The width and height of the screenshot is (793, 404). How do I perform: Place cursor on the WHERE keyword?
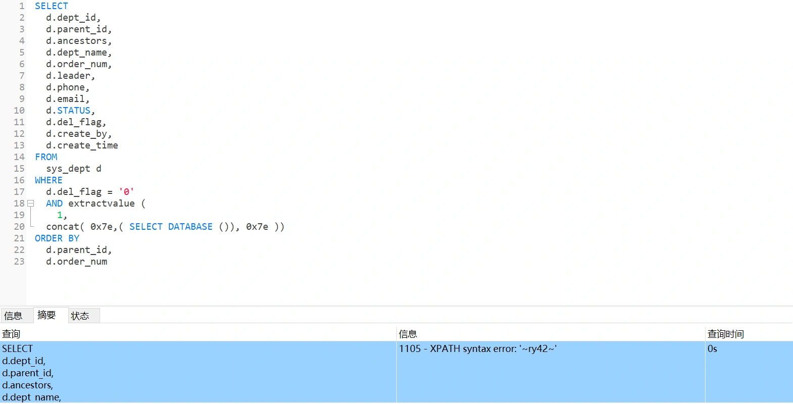point(49,180)
